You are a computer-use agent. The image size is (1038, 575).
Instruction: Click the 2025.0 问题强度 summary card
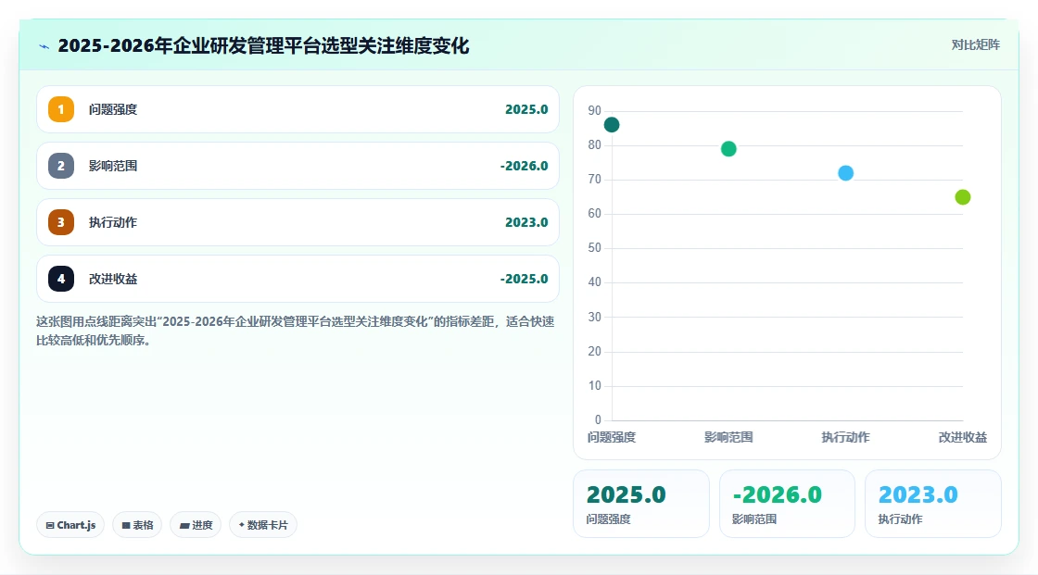[x=640, y=504]
